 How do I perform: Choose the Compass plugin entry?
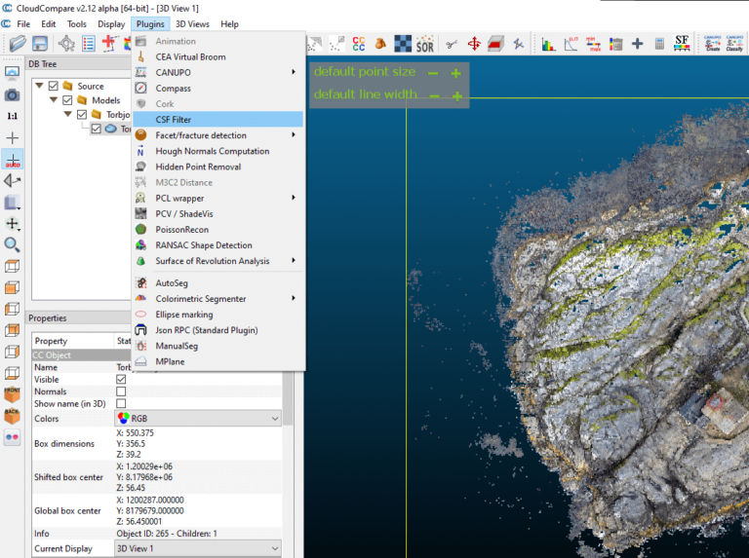218,89
